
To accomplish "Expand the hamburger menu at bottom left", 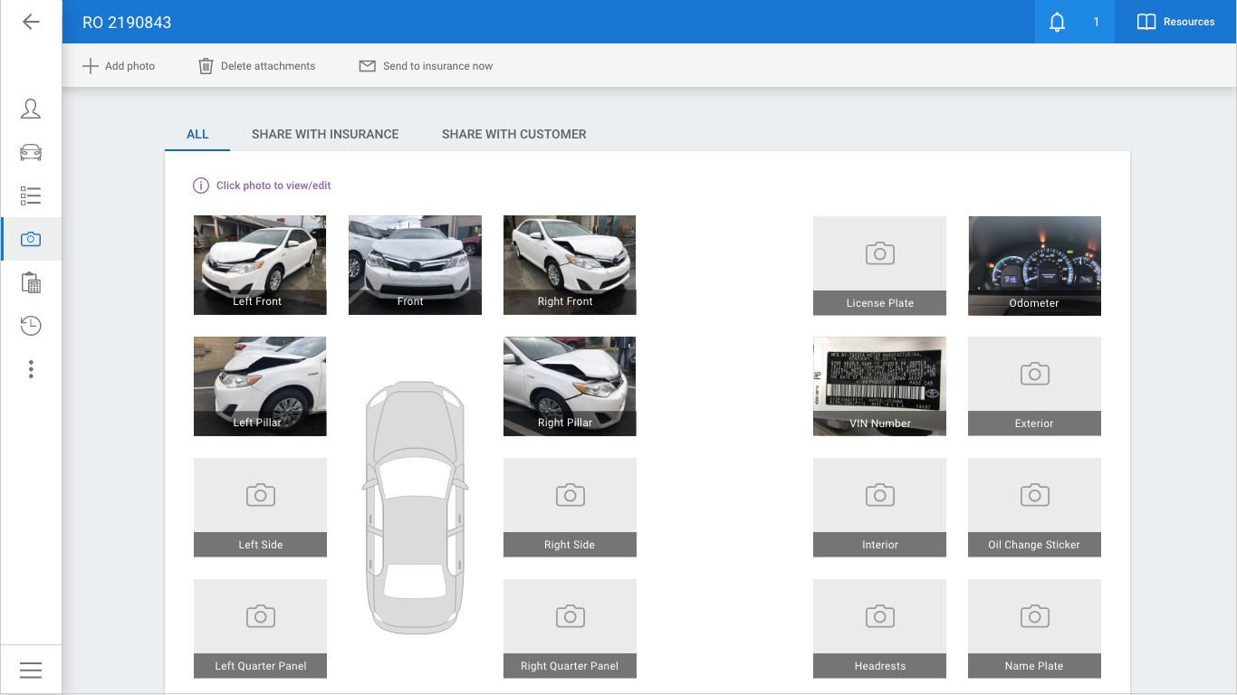I will [x=31, y=670].
